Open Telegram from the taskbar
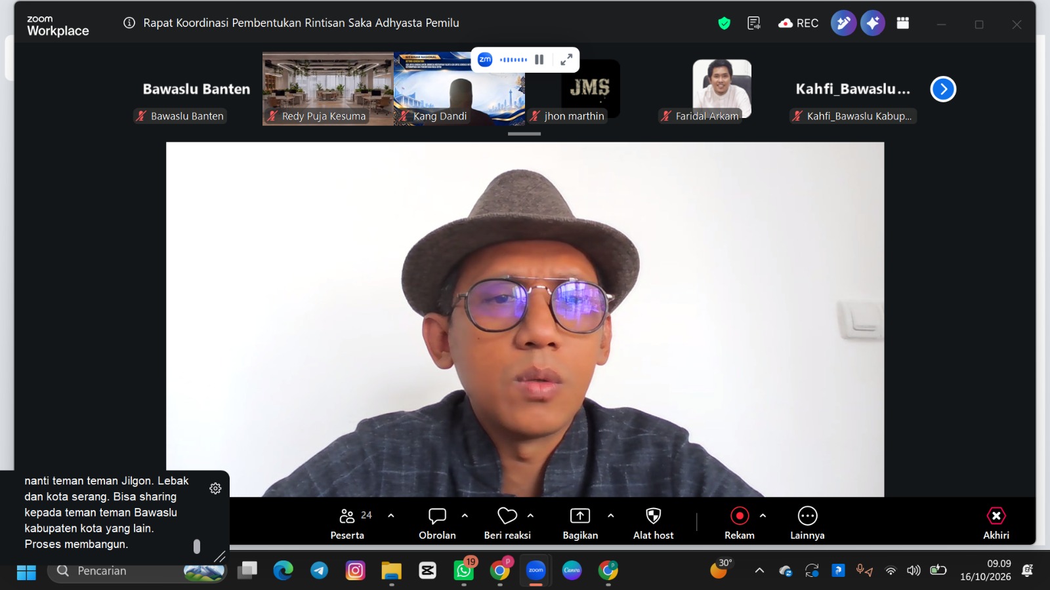 coord(320,571)
